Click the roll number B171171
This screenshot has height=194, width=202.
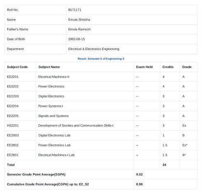point(74,10)
